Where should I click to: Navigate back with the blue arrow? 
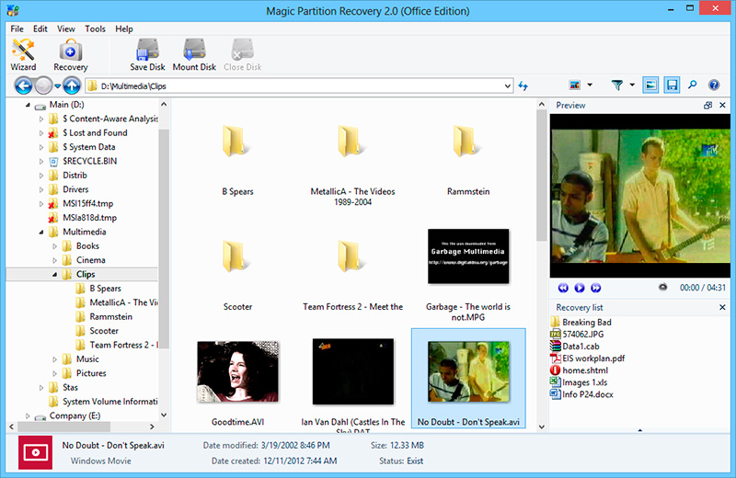[24, 85]
